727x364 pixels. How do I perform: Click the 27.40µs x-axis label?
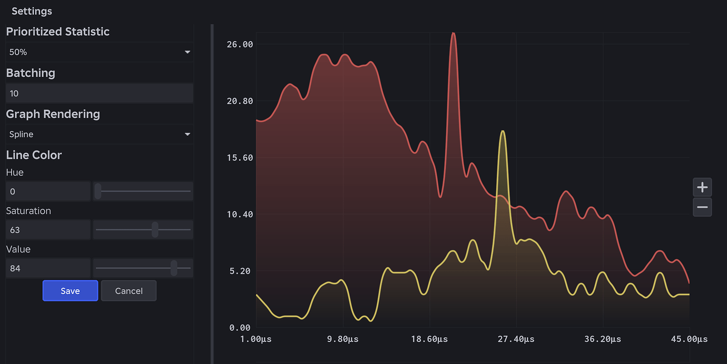click(516, 339)
